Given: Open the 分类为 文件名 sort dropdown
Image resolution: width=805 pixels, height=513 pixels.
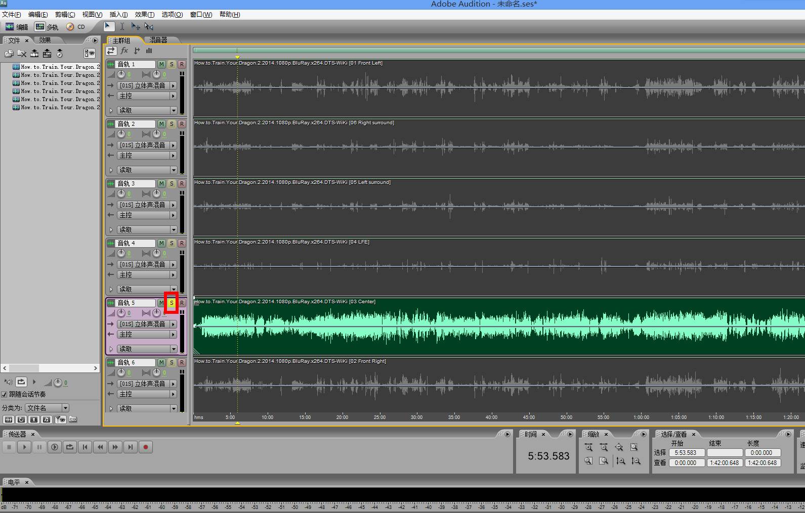Looking at the screenshot, I should 47,408.
